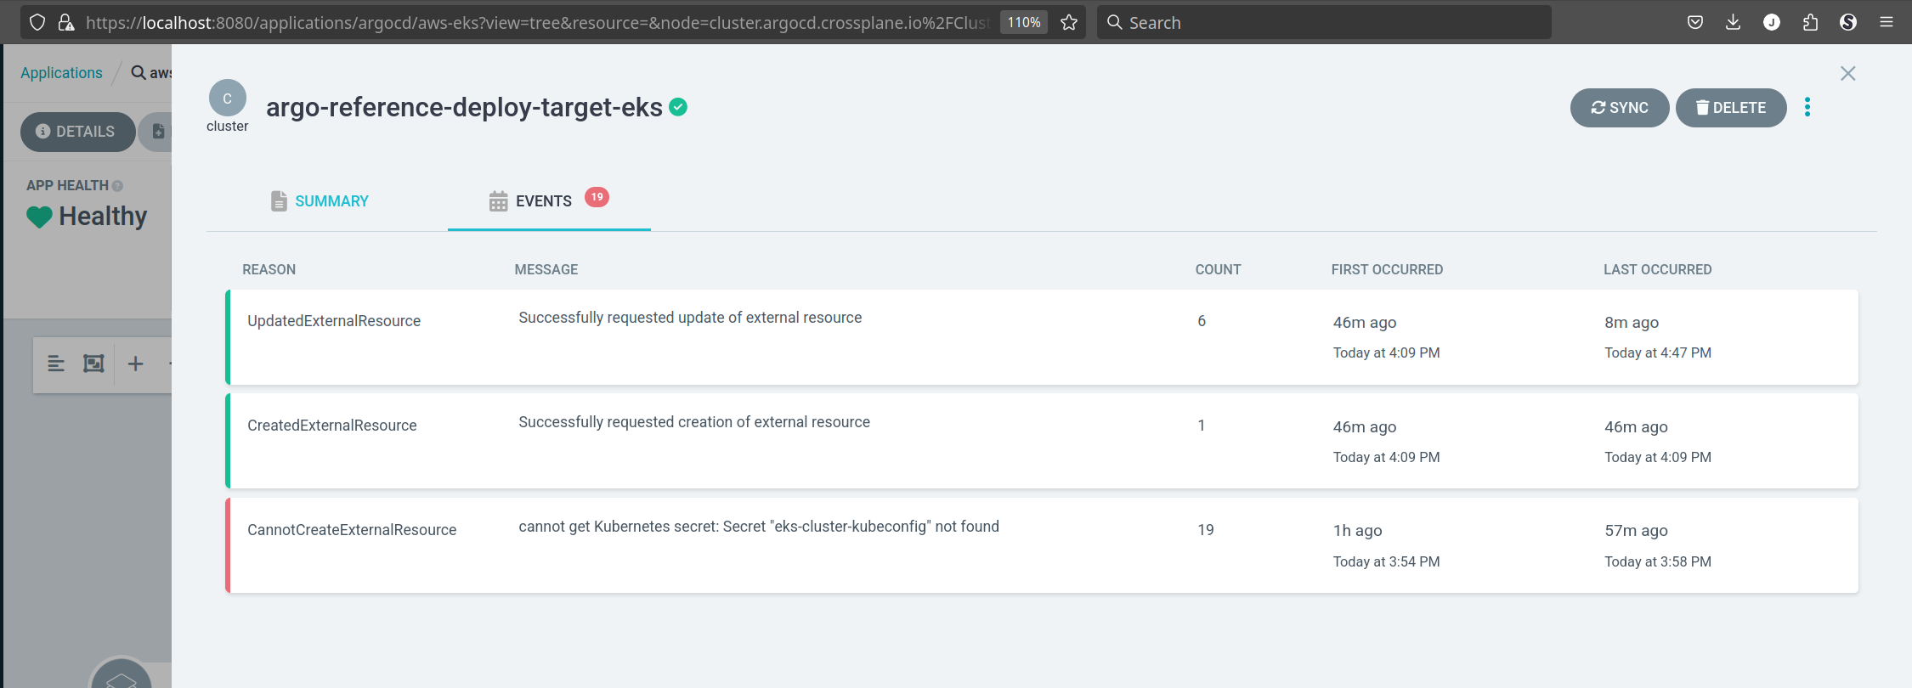Open the Firefox hamburger menu
Image resolution: width=1912 pixels, height=688 pixels.
coord(1887,23)
